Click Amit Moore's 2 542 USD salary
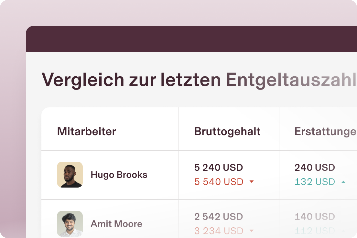Viewport: 357px width, 238px height. [219, 217]
